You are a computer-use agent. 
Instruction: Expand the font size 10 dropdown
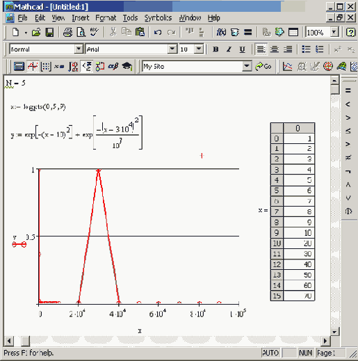tap(199, 49)
